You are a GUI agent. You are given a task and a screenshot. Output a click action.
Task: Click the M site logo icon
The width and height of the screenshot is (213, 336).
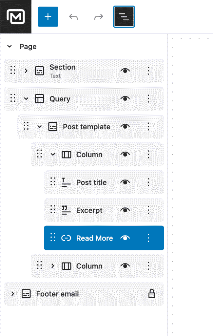(x=16, y=16)
